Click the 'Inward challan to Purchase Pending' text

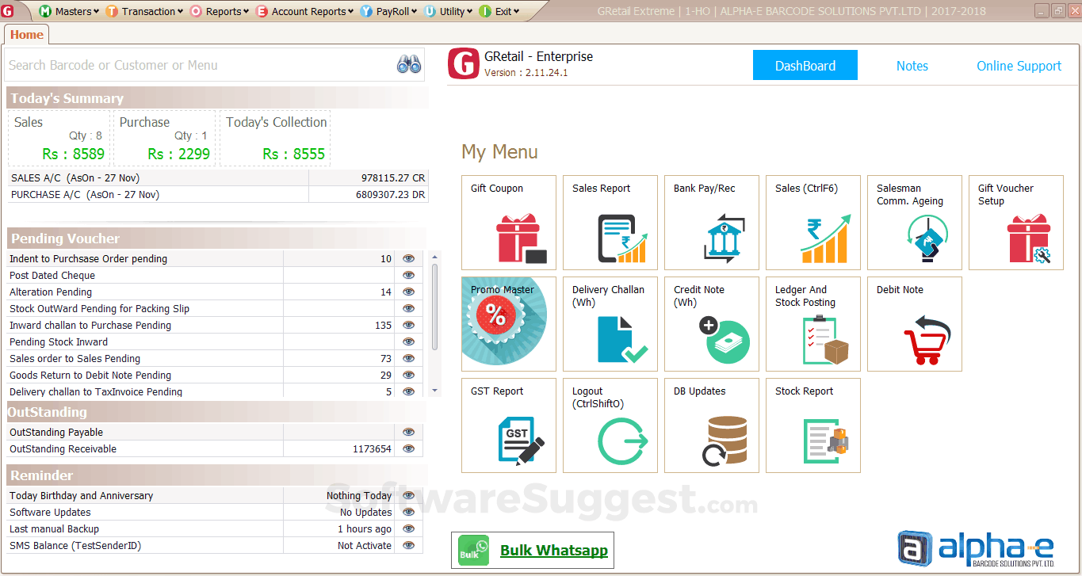[x=90, y=325]
